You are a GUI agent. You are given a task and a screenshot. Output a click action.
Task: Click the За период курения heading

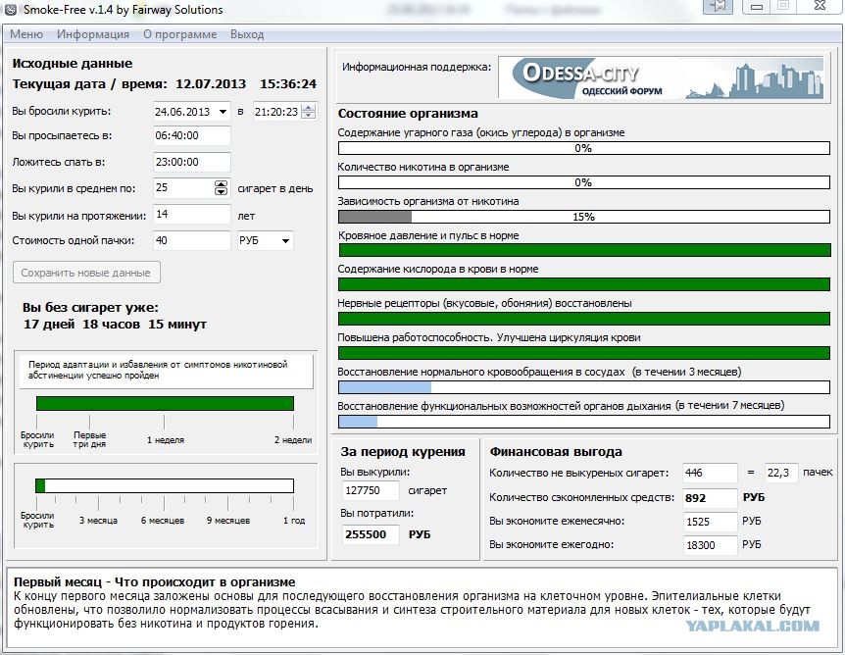point(403,452)
